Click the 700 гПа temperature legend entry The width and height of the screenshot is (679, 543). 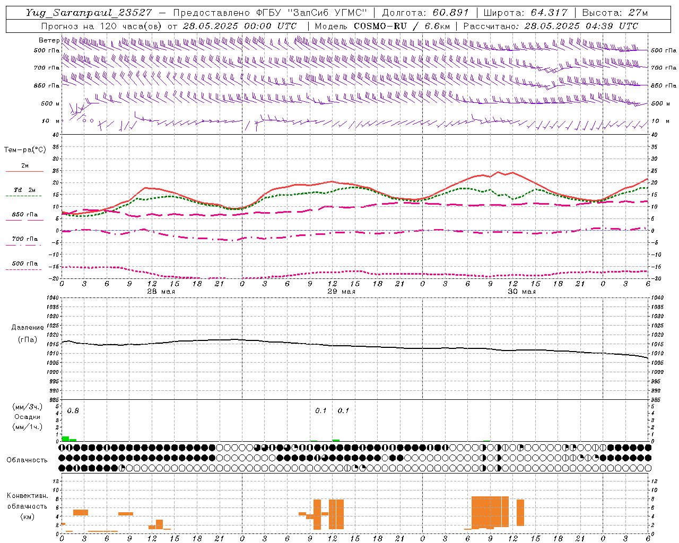click(x=24, y=239)
